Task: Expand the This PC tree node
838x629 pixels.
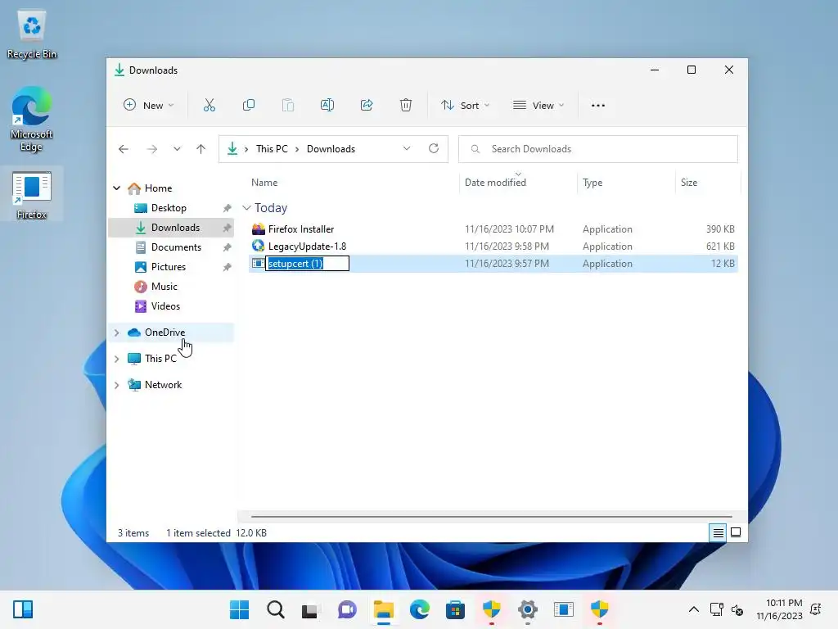Action: (116, 359)
